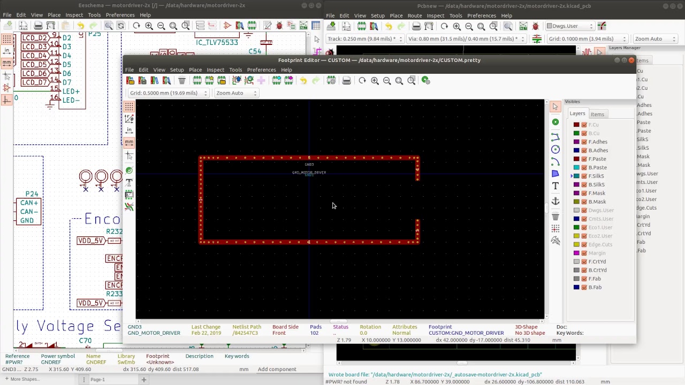
Task: Click the B.Cu layer color swatch
Action: [576, 133]
